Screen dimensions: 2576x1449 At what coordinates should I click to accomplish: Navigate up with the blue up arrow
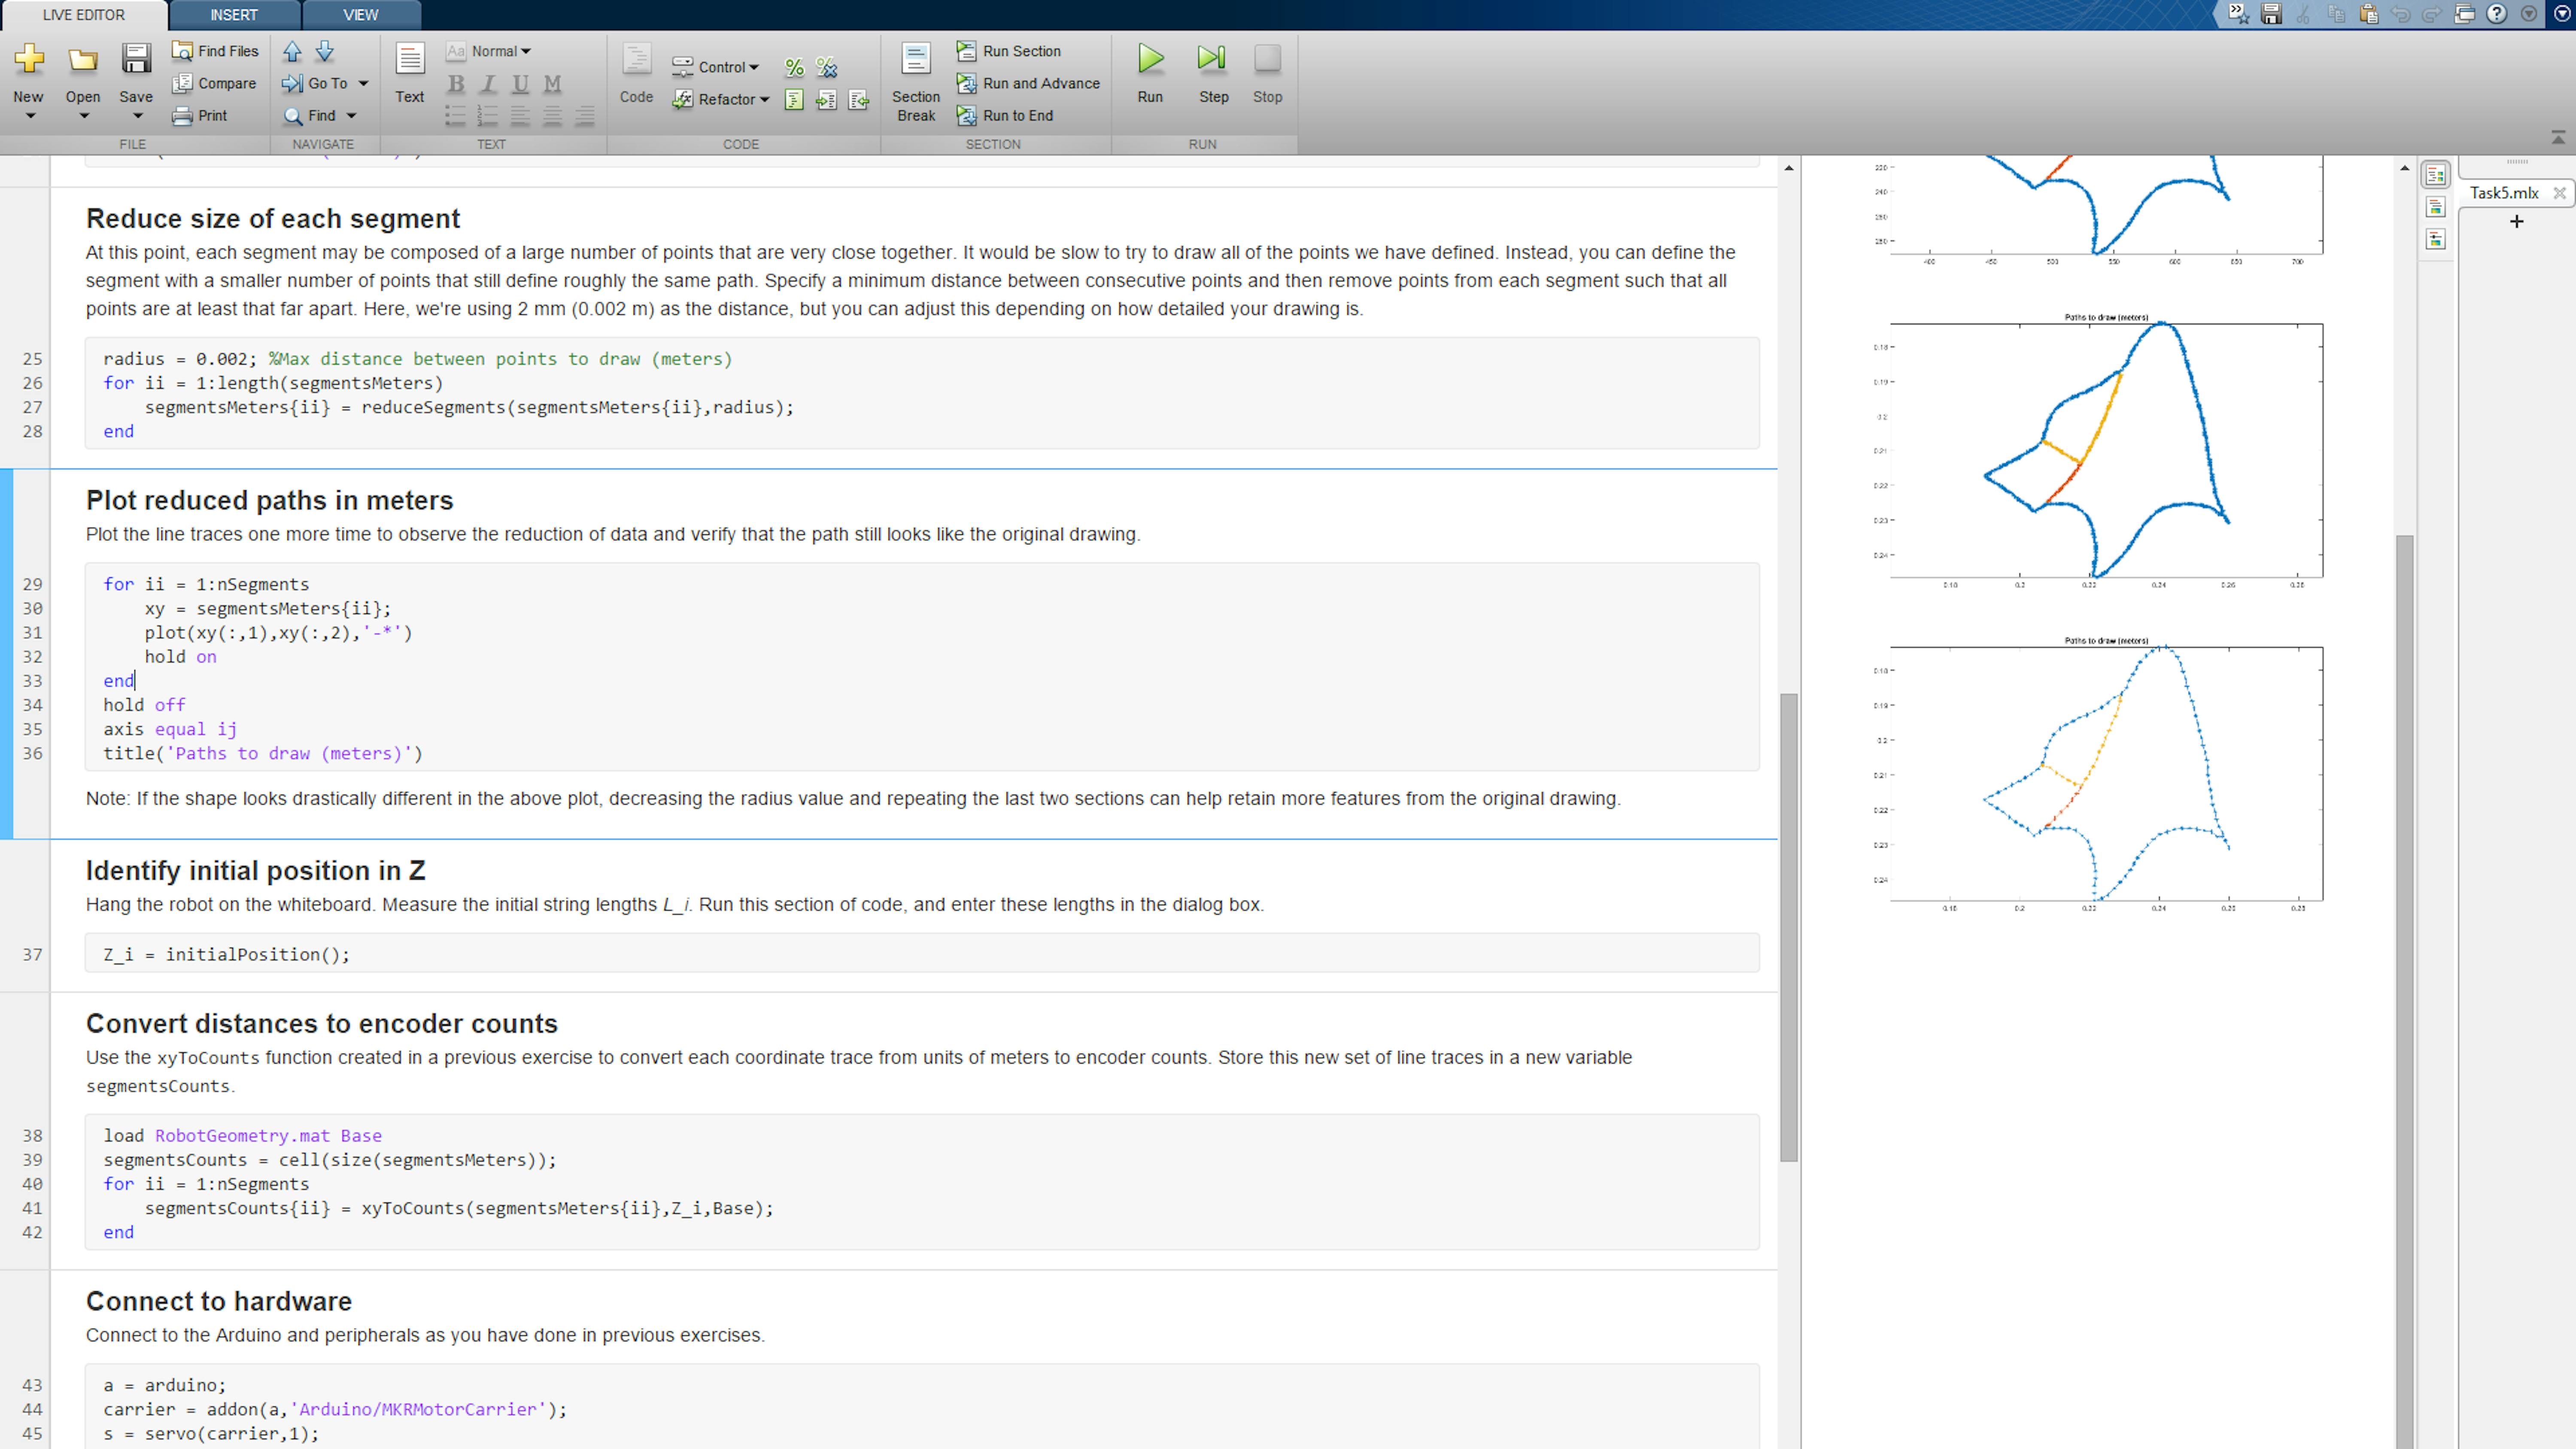(x=292, y=51)
